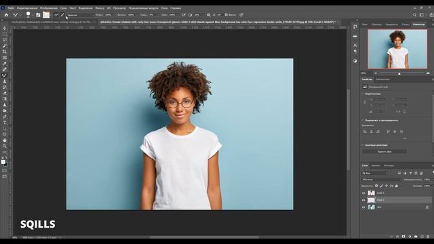Hide the Фон background layer

click(363, 207)
